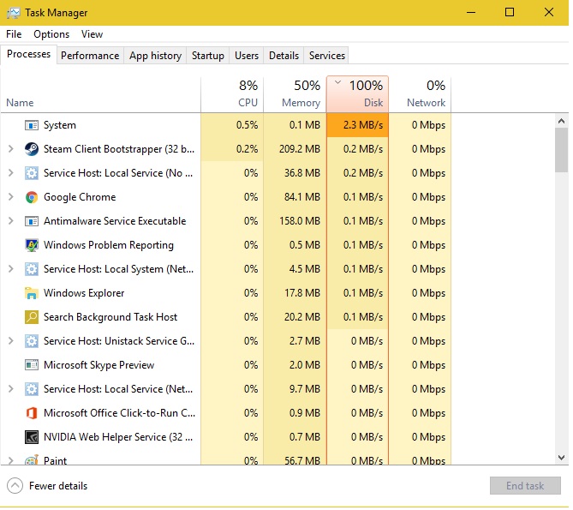Viewport: 573px width, 510px height.
Task: Select the Windows Problem Reporting name
Action: (109, 245)
